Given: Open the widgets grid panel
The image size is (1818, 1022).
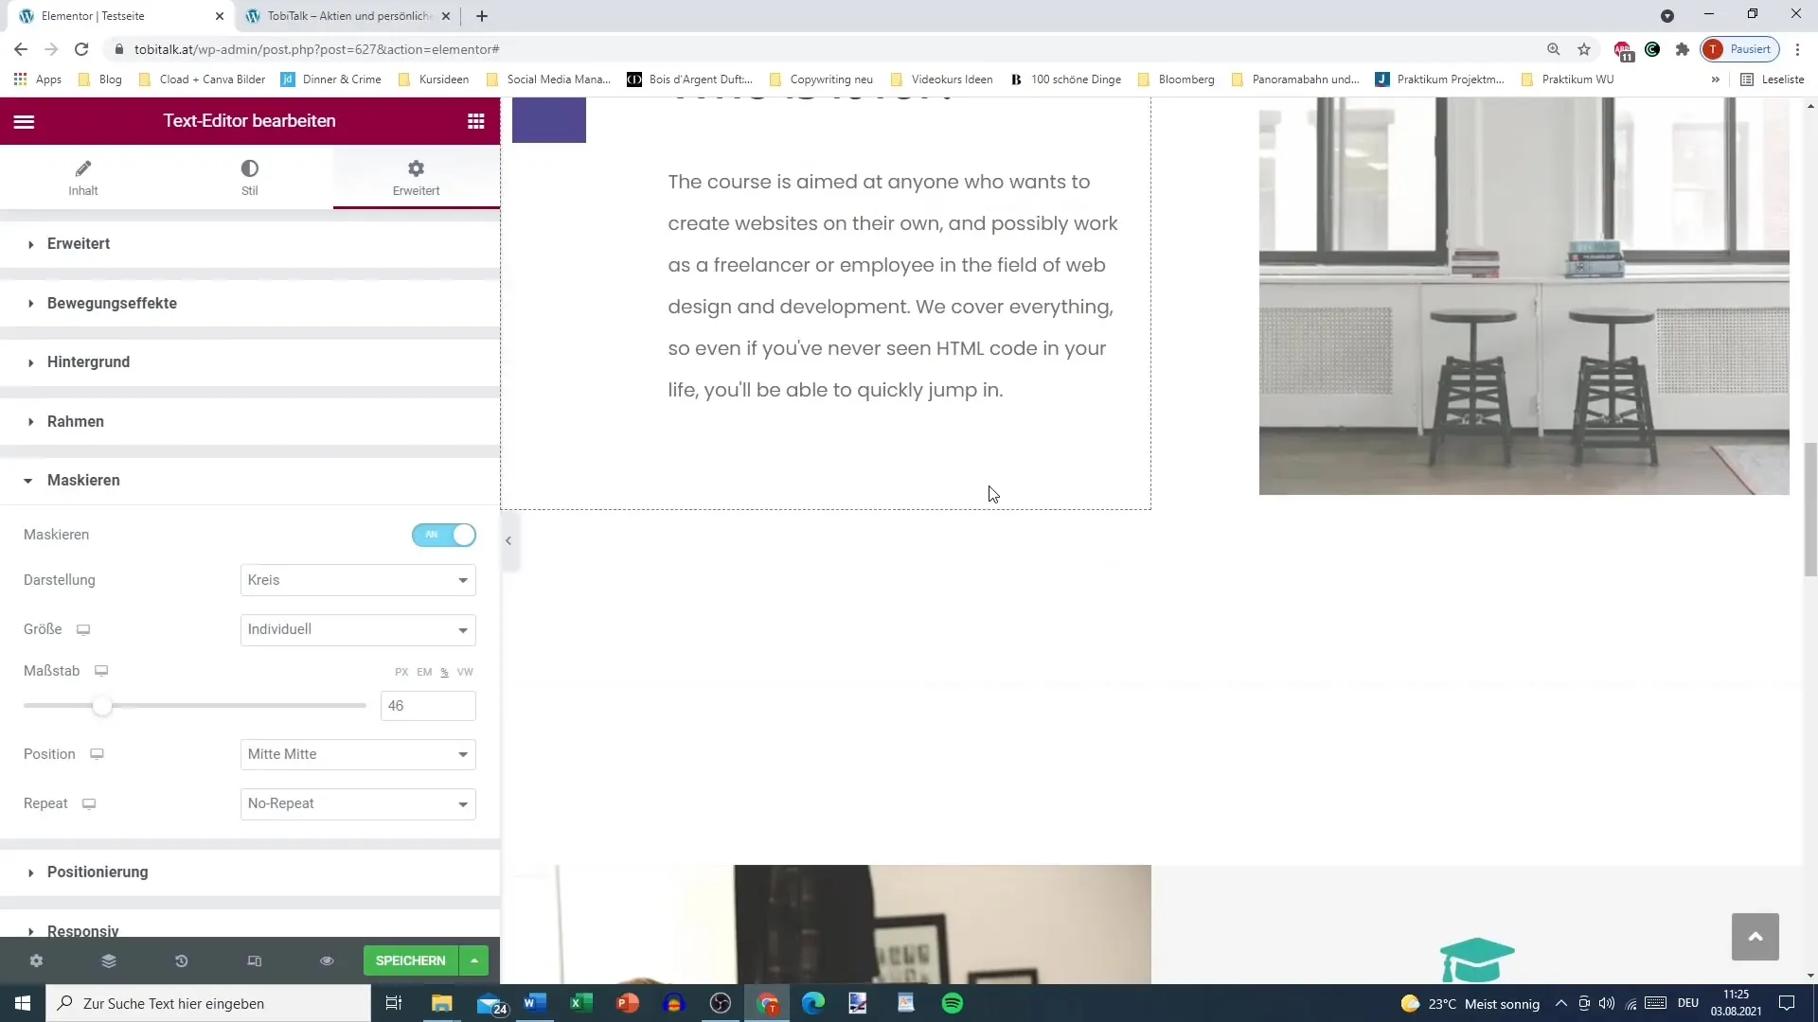Looking at the screenshot, I should coord(476,121).
